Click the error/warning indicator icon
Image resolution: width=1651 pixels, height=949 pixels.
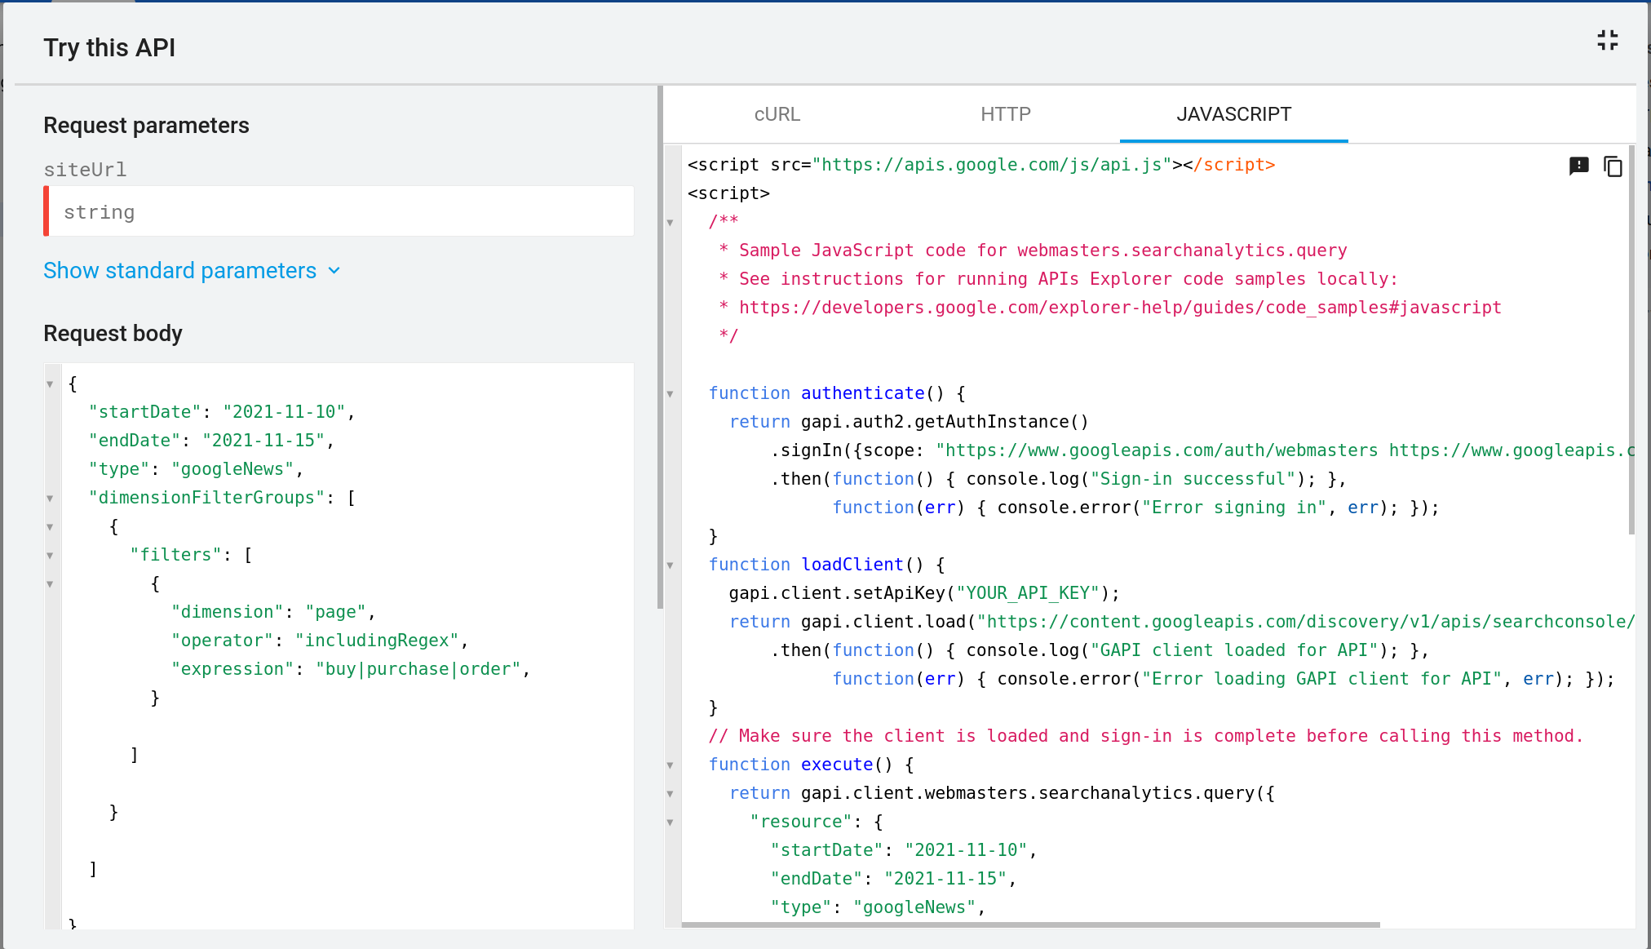1579,166
